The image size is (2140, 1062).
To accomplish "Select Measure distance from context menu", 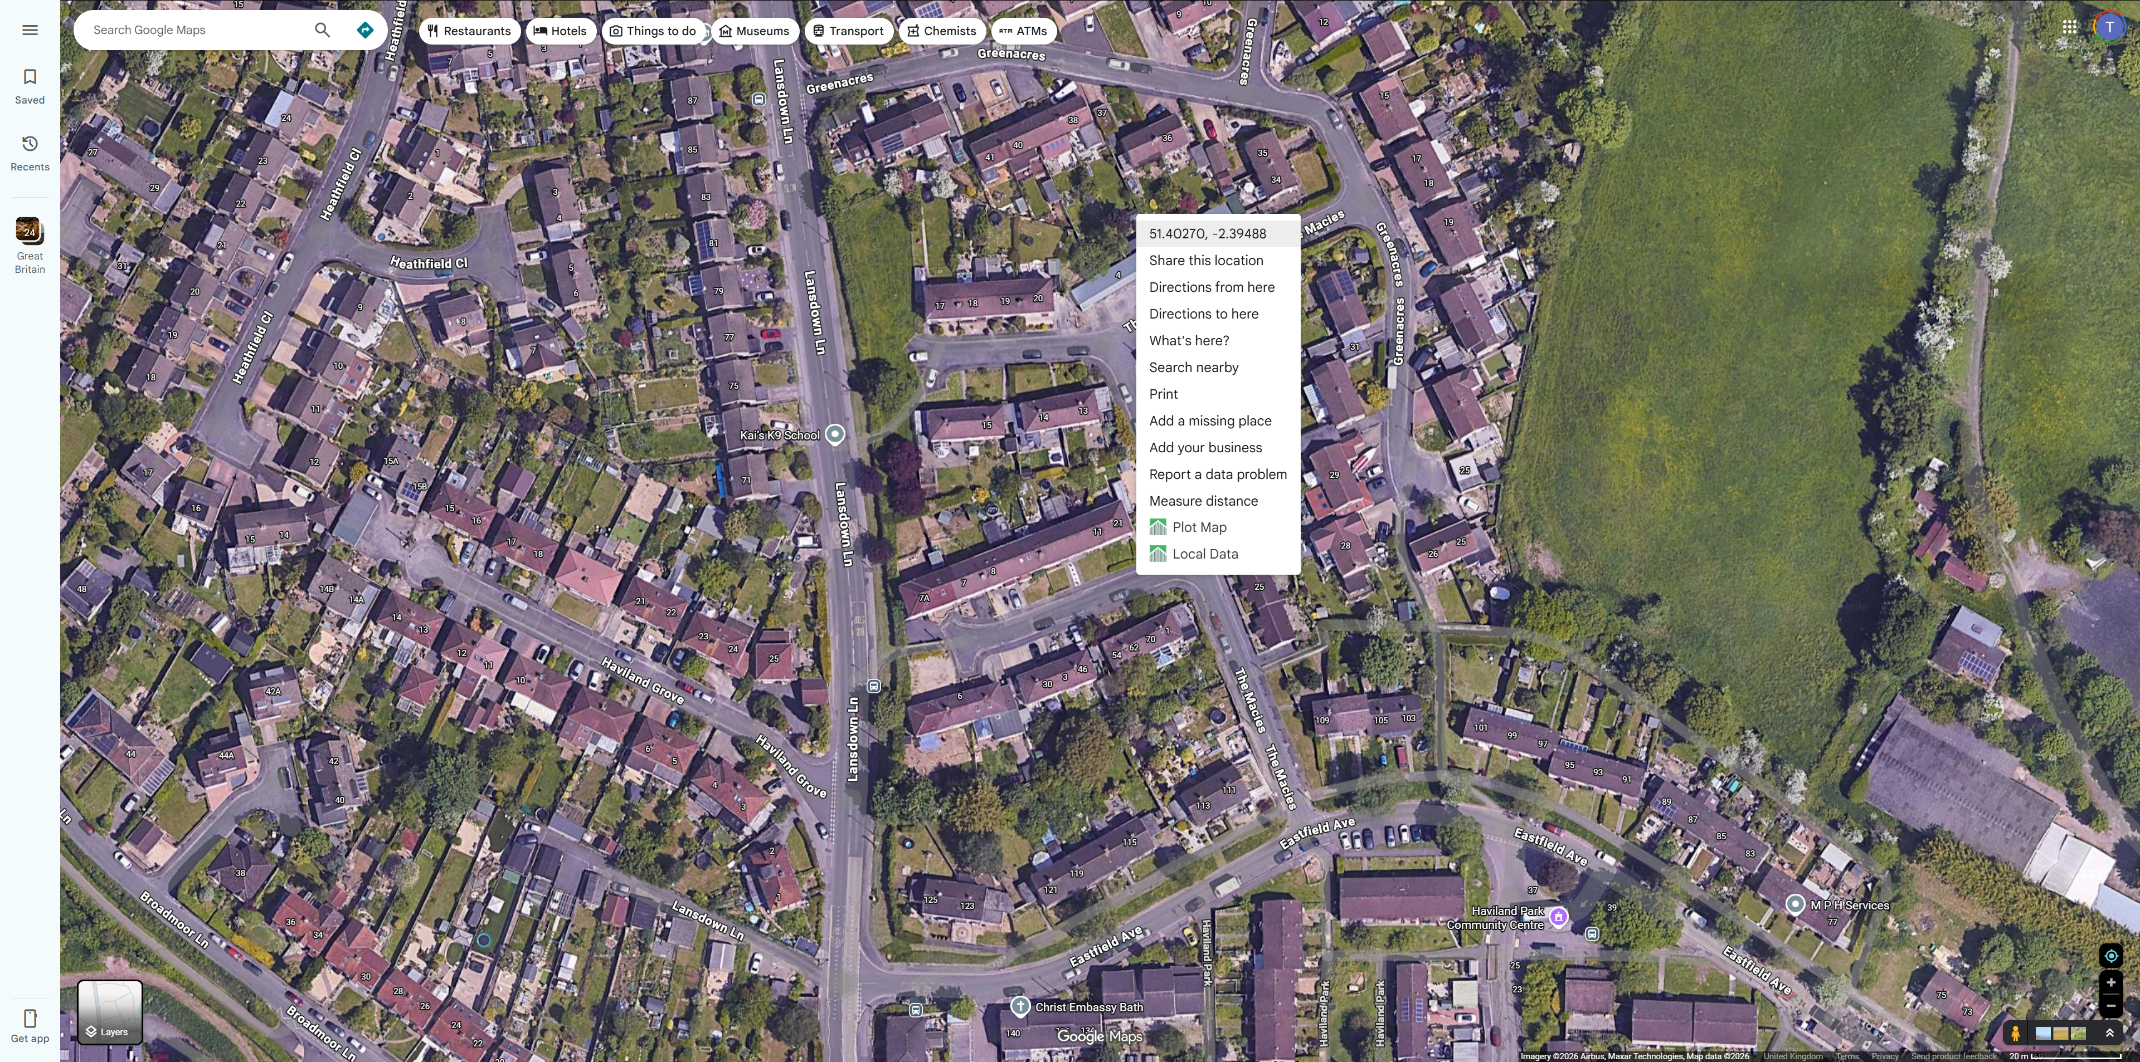I will (1203, 501).
